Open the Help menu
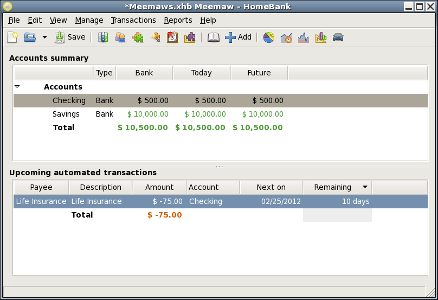The width and height of the screenshot is (438, 300). point(208,21)
